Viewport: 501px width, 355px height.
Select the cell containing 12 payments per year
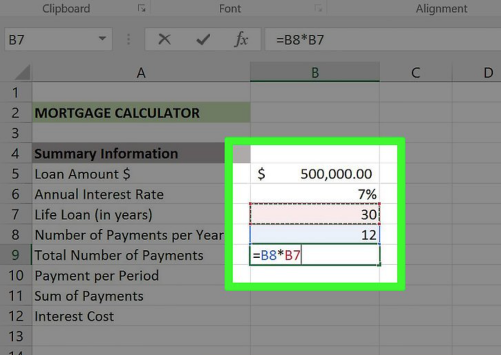tap(315, 235)
